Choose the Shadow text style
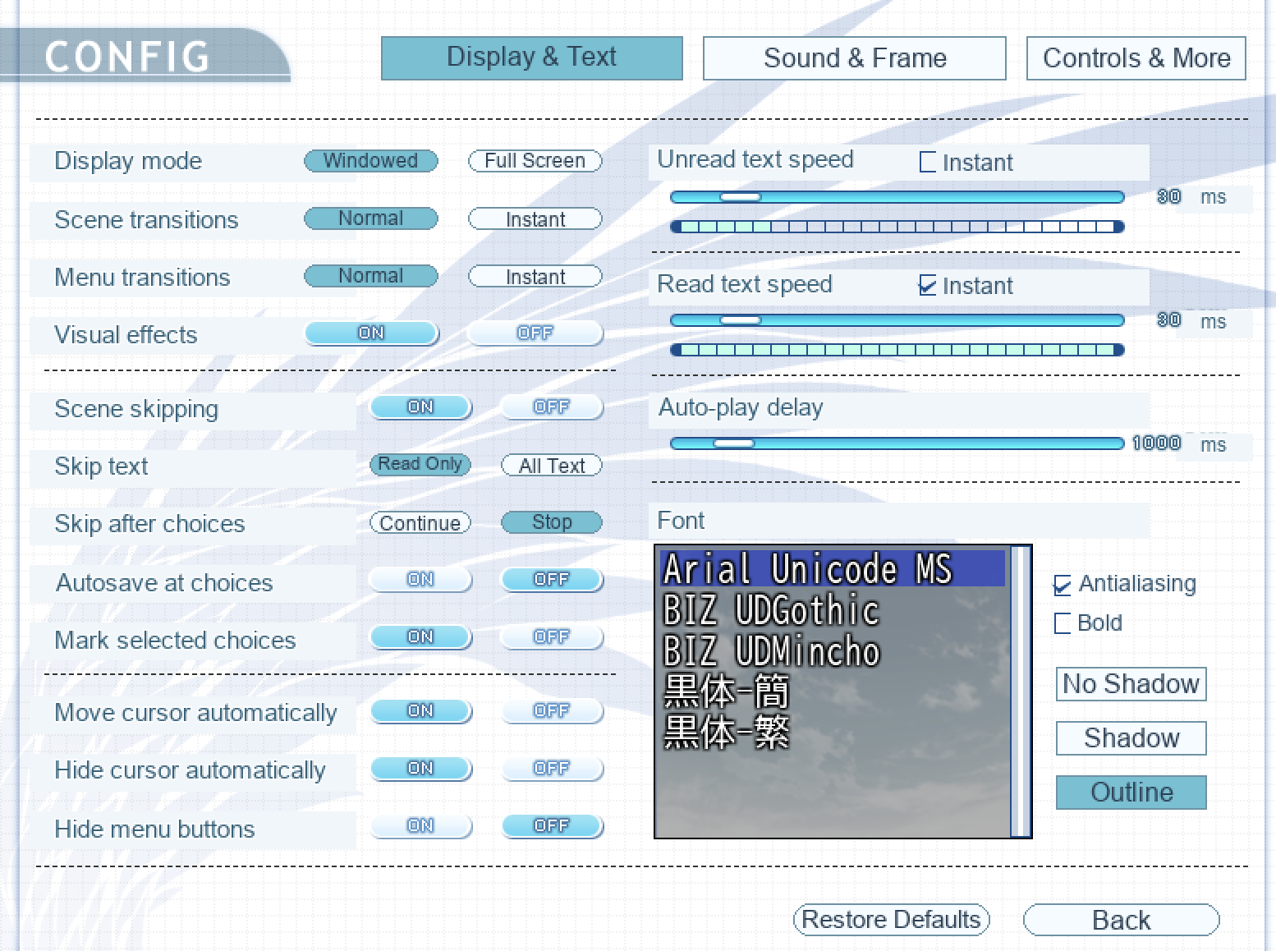The image size is (1276, 951). [x=1131, y=738]
